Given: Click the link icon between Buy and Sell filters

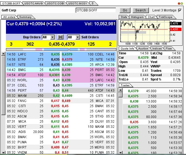Looking at the screenshot, I should pyautogui.click(x=60, y=37).
